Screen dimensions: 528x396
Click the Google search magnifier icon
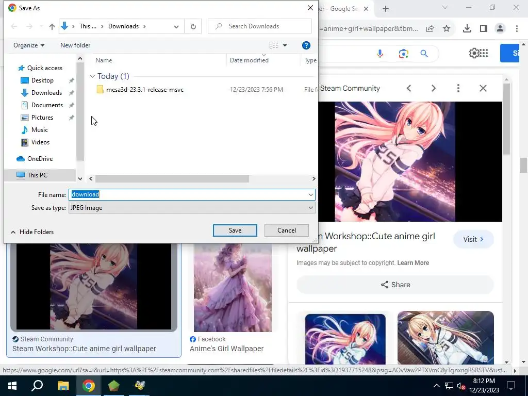click(x=424, y=54)
